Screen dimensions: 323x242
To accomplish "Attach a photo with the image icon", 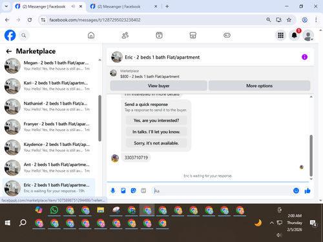I will click(123, 190).
